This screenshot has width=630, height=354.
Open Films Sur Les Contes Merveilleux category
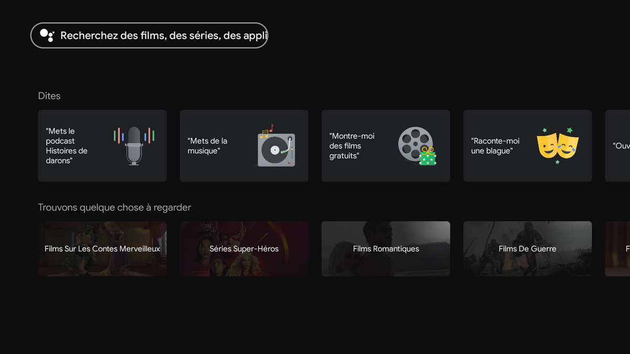point(102,249)
